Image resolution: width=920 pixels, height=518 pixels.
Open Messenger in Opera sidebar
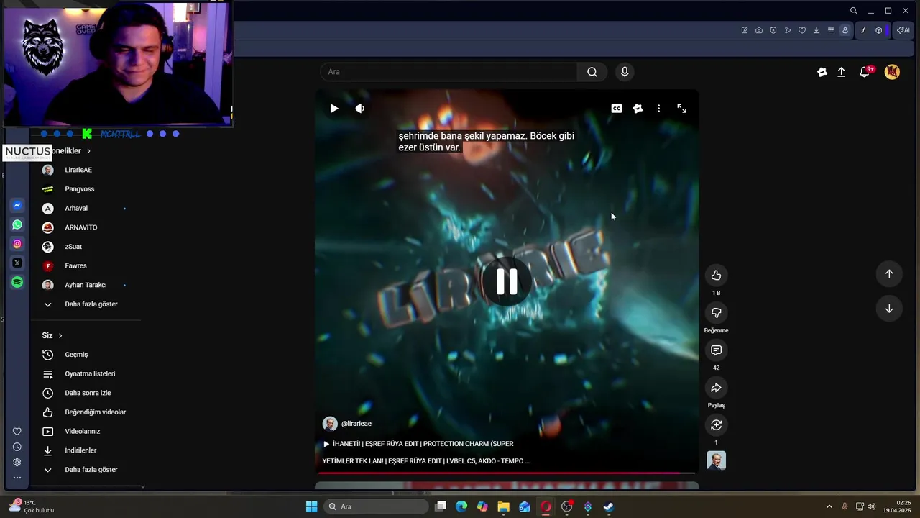(x=17, y=205)
